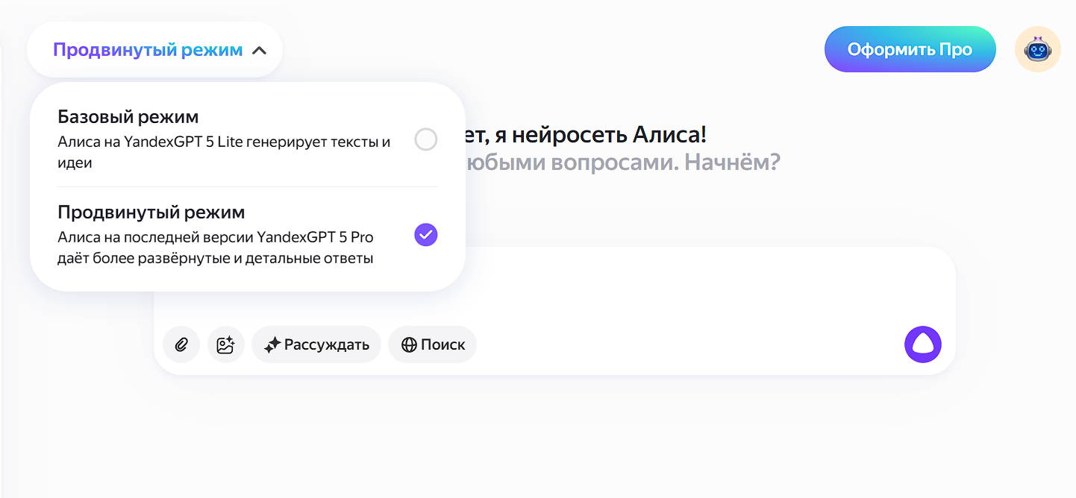Choose Продвинутый режим title in the list
Screen dimensions: 1076x498
(x=151, y=212)
